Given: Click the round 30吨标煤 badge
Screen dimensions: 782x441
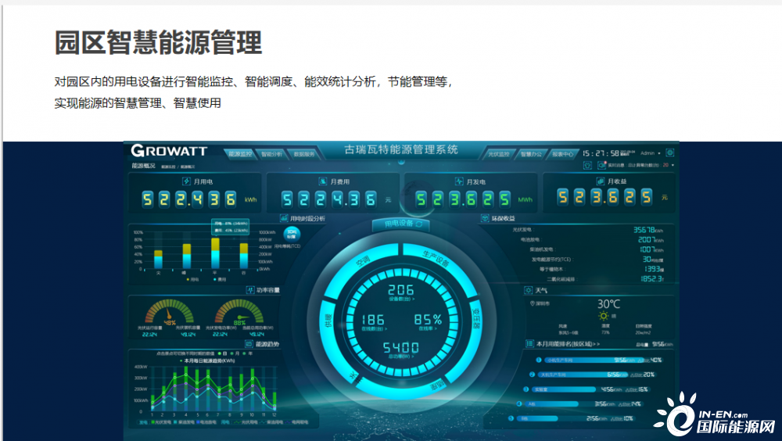Looking at the screenshot, I should [x=292, y=234].
